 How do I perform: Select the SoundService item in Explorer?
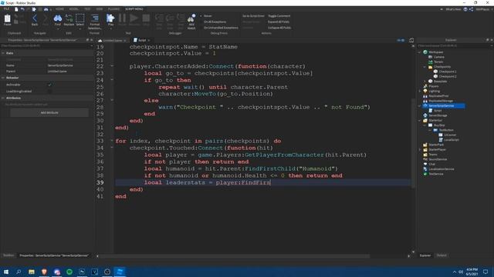438,159
